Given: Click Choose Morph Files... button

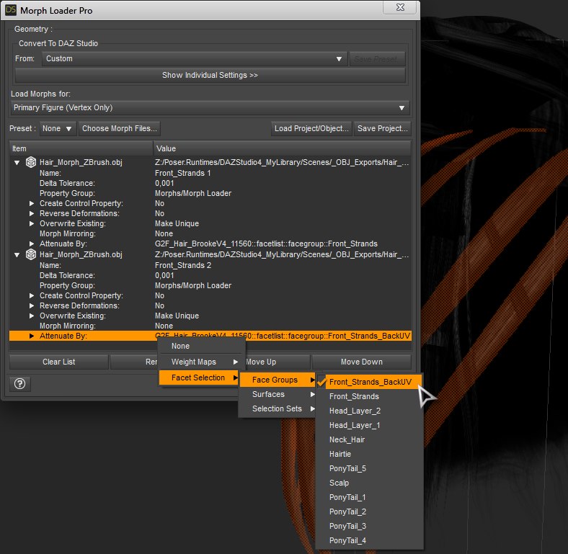Looking at the screenshot, I should pyautogui.click(x=120, y=128).
